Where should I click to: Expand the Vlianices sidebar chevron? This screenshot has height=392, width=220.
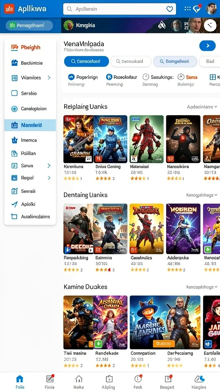coord(49,78)
